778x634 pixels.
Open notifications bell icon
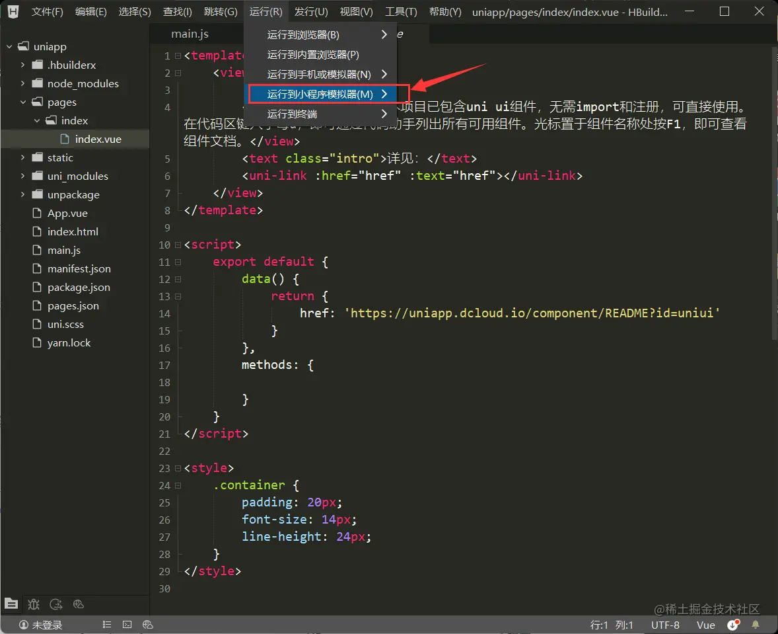pyautogui.click(x=755, y=625)
